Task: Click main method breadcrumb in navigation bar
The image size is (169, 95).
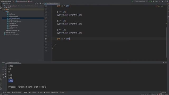Action: 30,1
